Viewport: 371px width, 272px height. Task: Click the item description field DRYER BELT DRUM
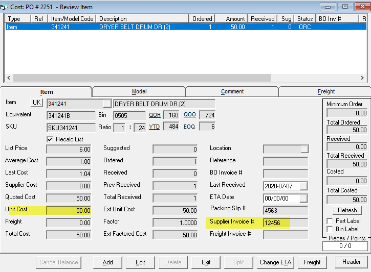point(164,104)
